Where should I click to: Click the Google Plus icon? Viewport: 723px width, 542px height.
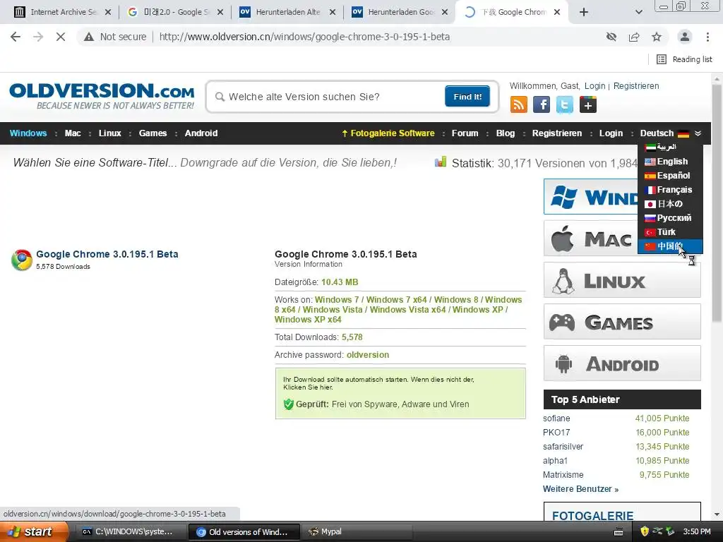click(588, 104)
